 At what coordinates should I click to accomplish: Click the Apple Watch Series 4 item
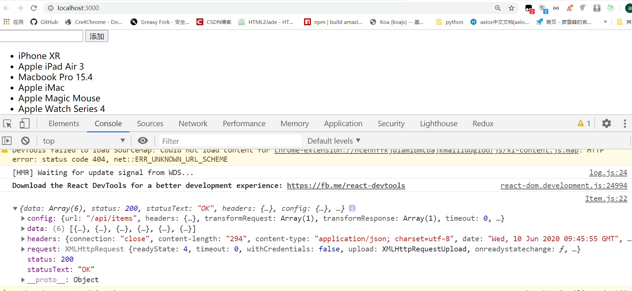pos(62,109)
